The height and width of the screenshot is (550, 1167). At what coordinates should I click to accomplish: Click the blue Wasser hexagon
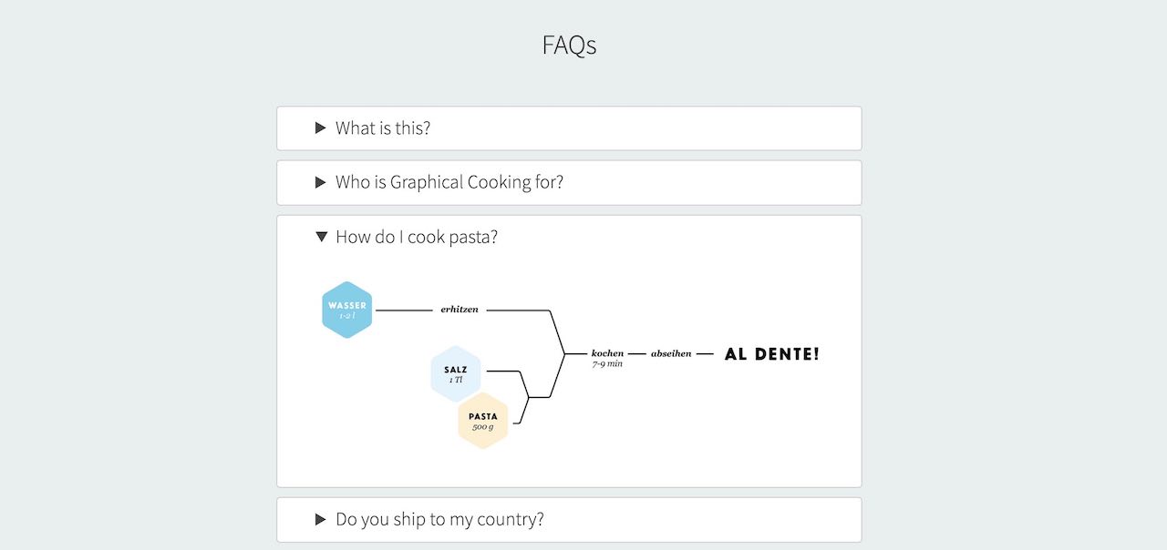point(347,310)
